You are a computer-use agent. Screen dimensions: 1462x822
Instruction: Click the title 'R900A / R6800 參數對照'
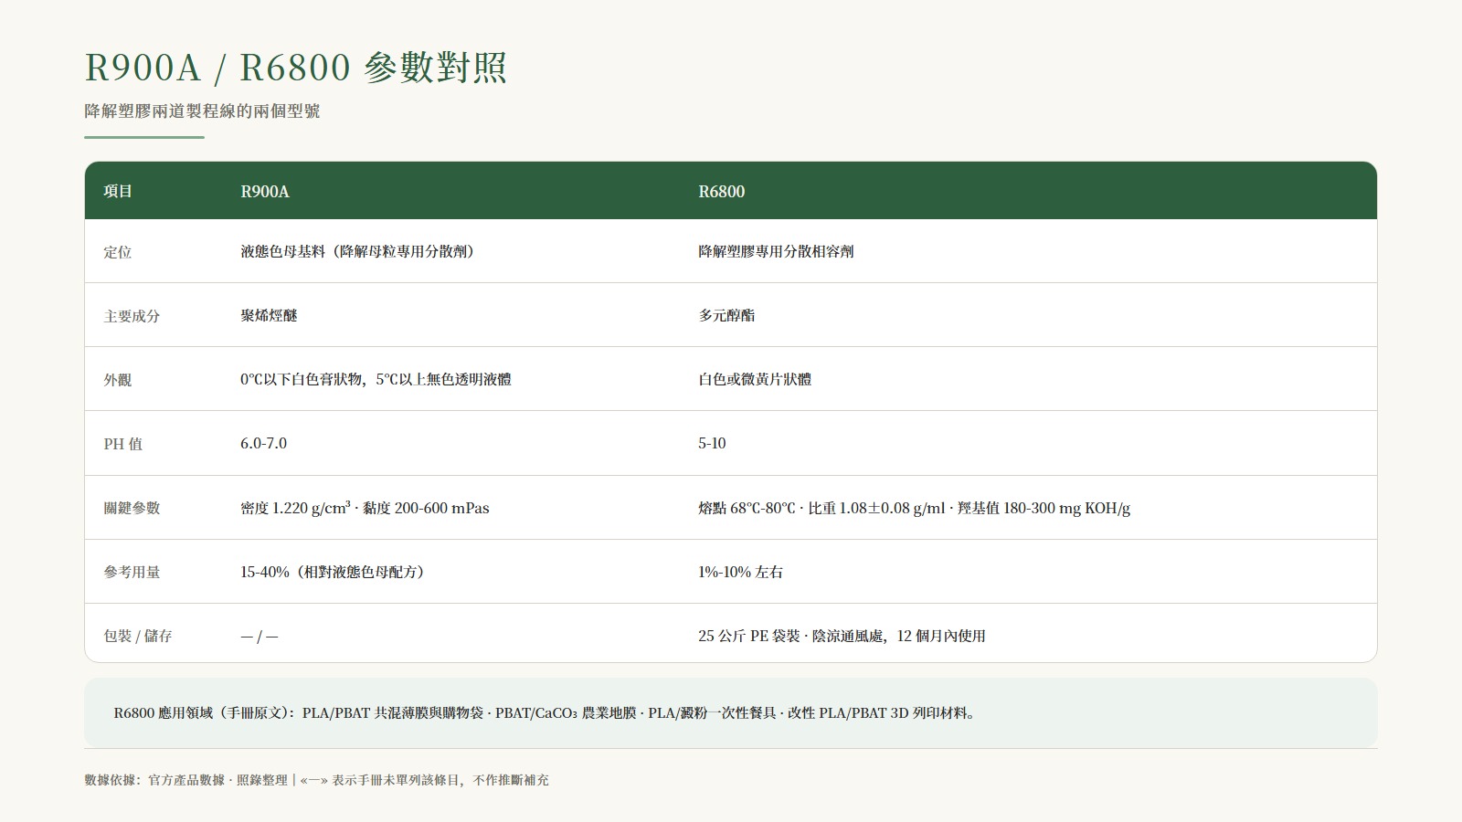(x=295, y=68)
